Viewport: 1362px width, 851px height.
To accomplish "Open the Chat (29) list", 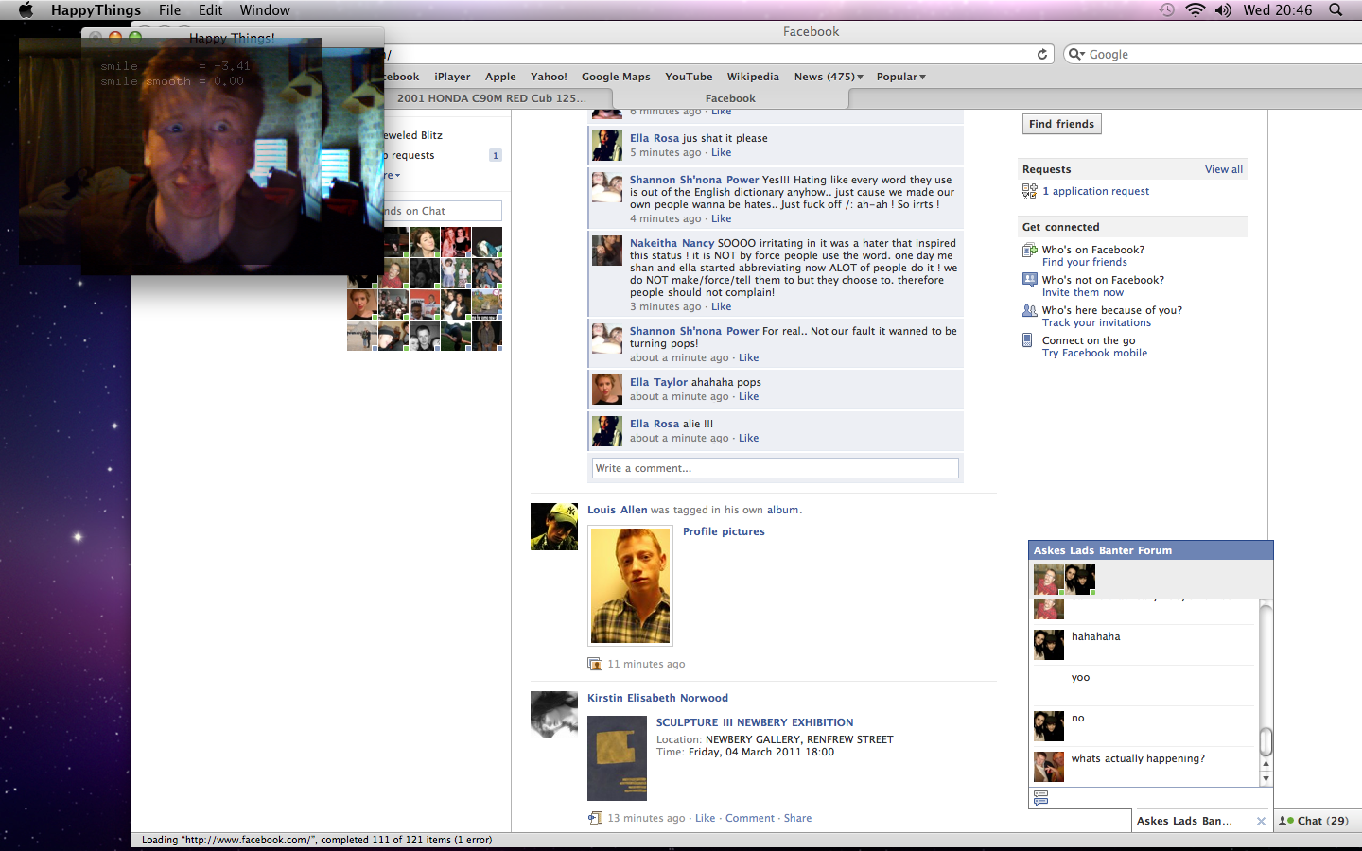I will coord(1316,821).
